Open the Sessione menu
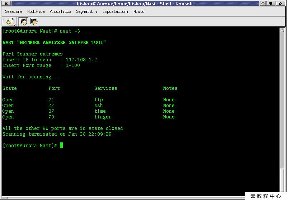Screen dimensions: 287x200 pos(14,11)
